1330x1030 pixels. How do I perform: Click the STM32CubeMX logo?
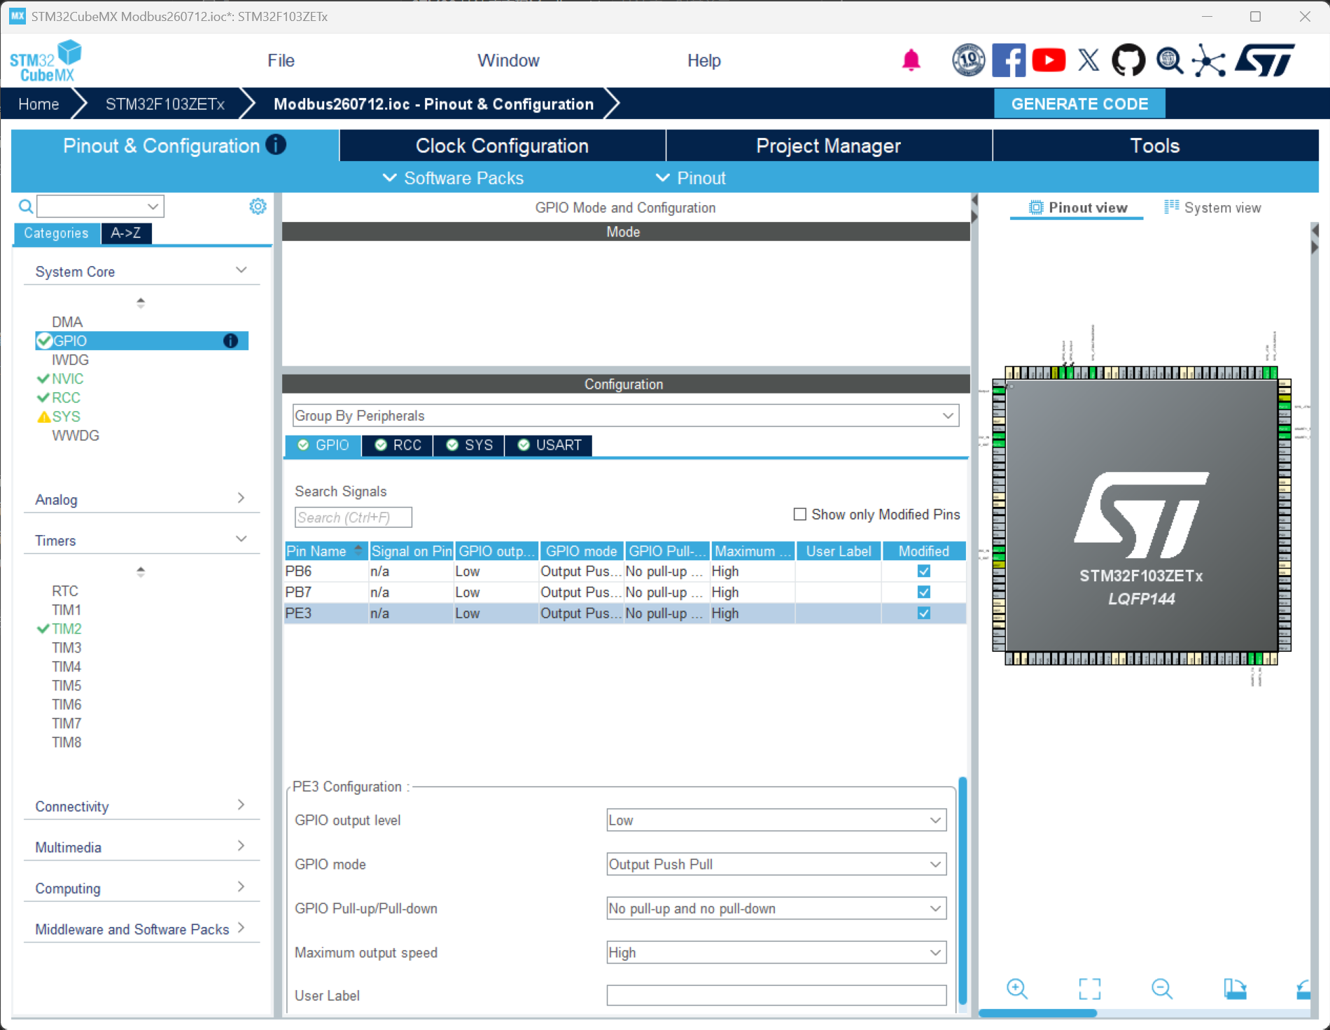click(45, 61)
